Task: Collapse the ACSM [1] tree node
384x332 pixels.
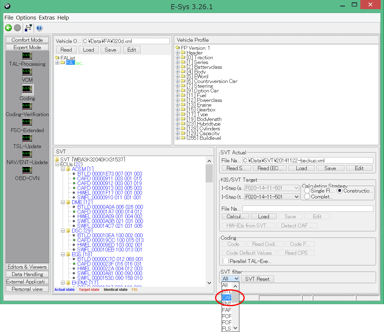Action: pos(63,169)
